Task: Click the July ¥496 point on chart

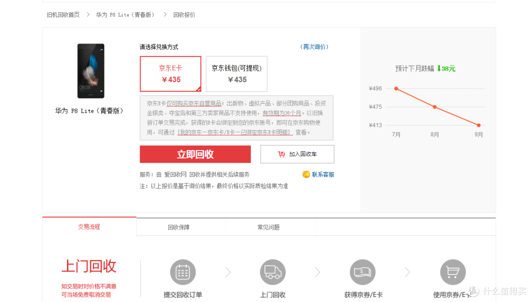Action: (396, 89)
